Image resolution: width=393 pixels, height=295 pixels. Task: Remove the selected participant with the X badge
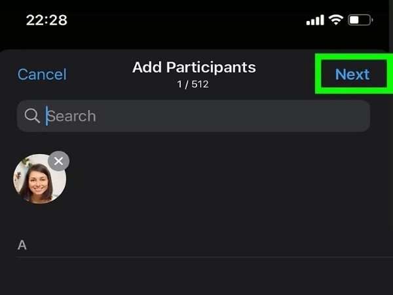click(59, 161)
